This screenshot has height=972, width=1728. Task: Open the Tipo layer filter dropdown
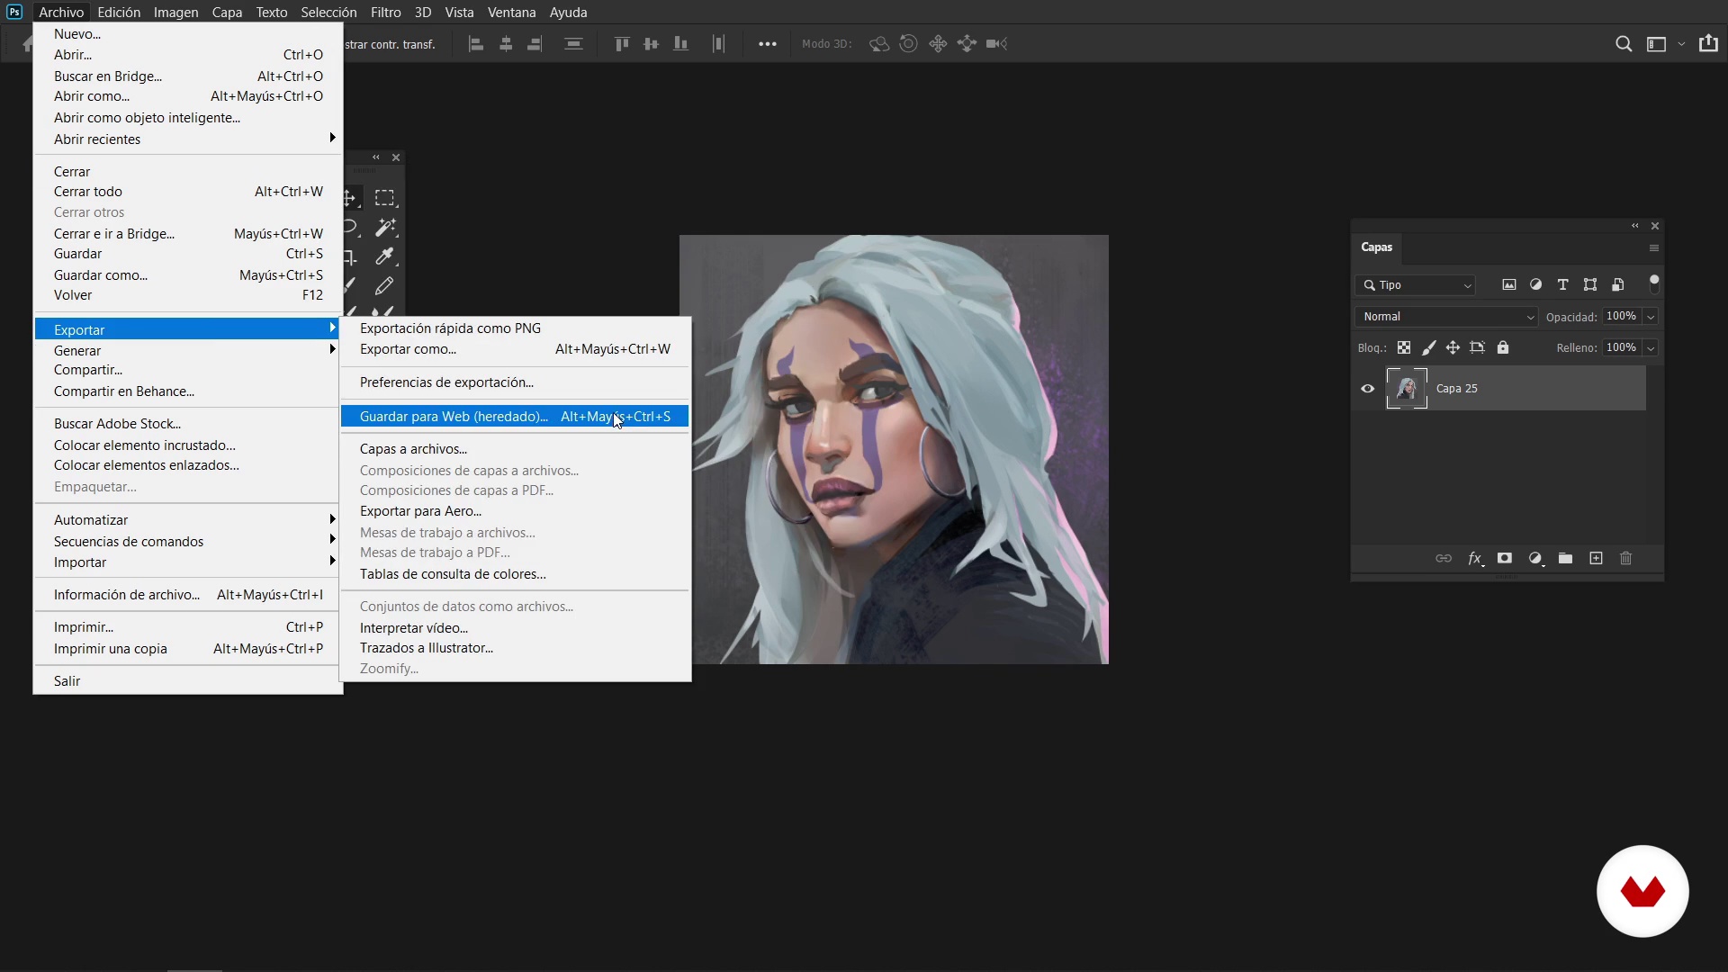coord(1416,285)
